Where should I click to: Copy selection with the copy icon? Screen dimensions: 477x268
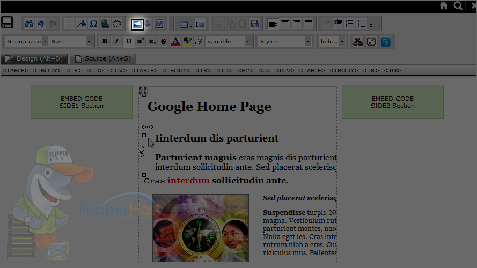(231, 24)
